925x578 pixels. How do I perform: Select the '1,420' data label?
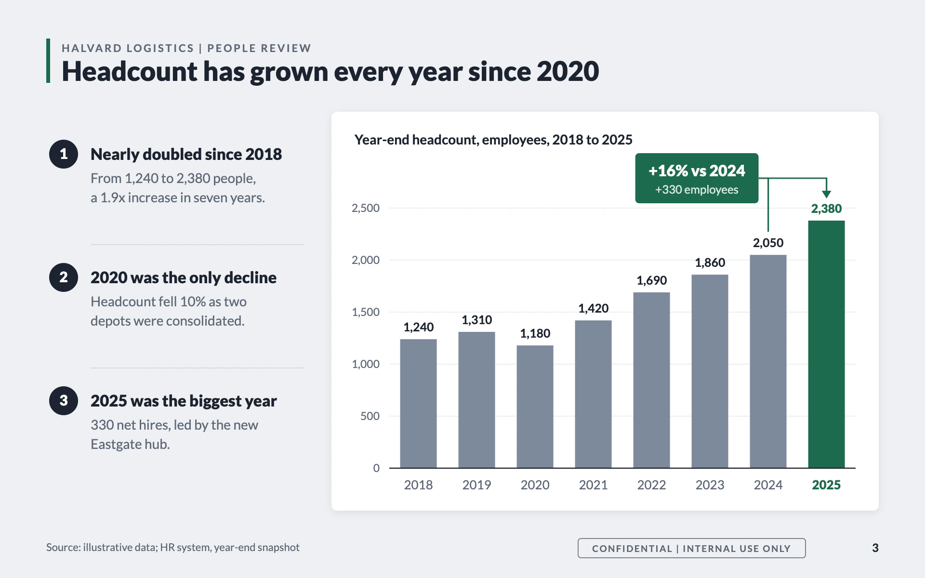pyautogui.click(x=593, y=308)
